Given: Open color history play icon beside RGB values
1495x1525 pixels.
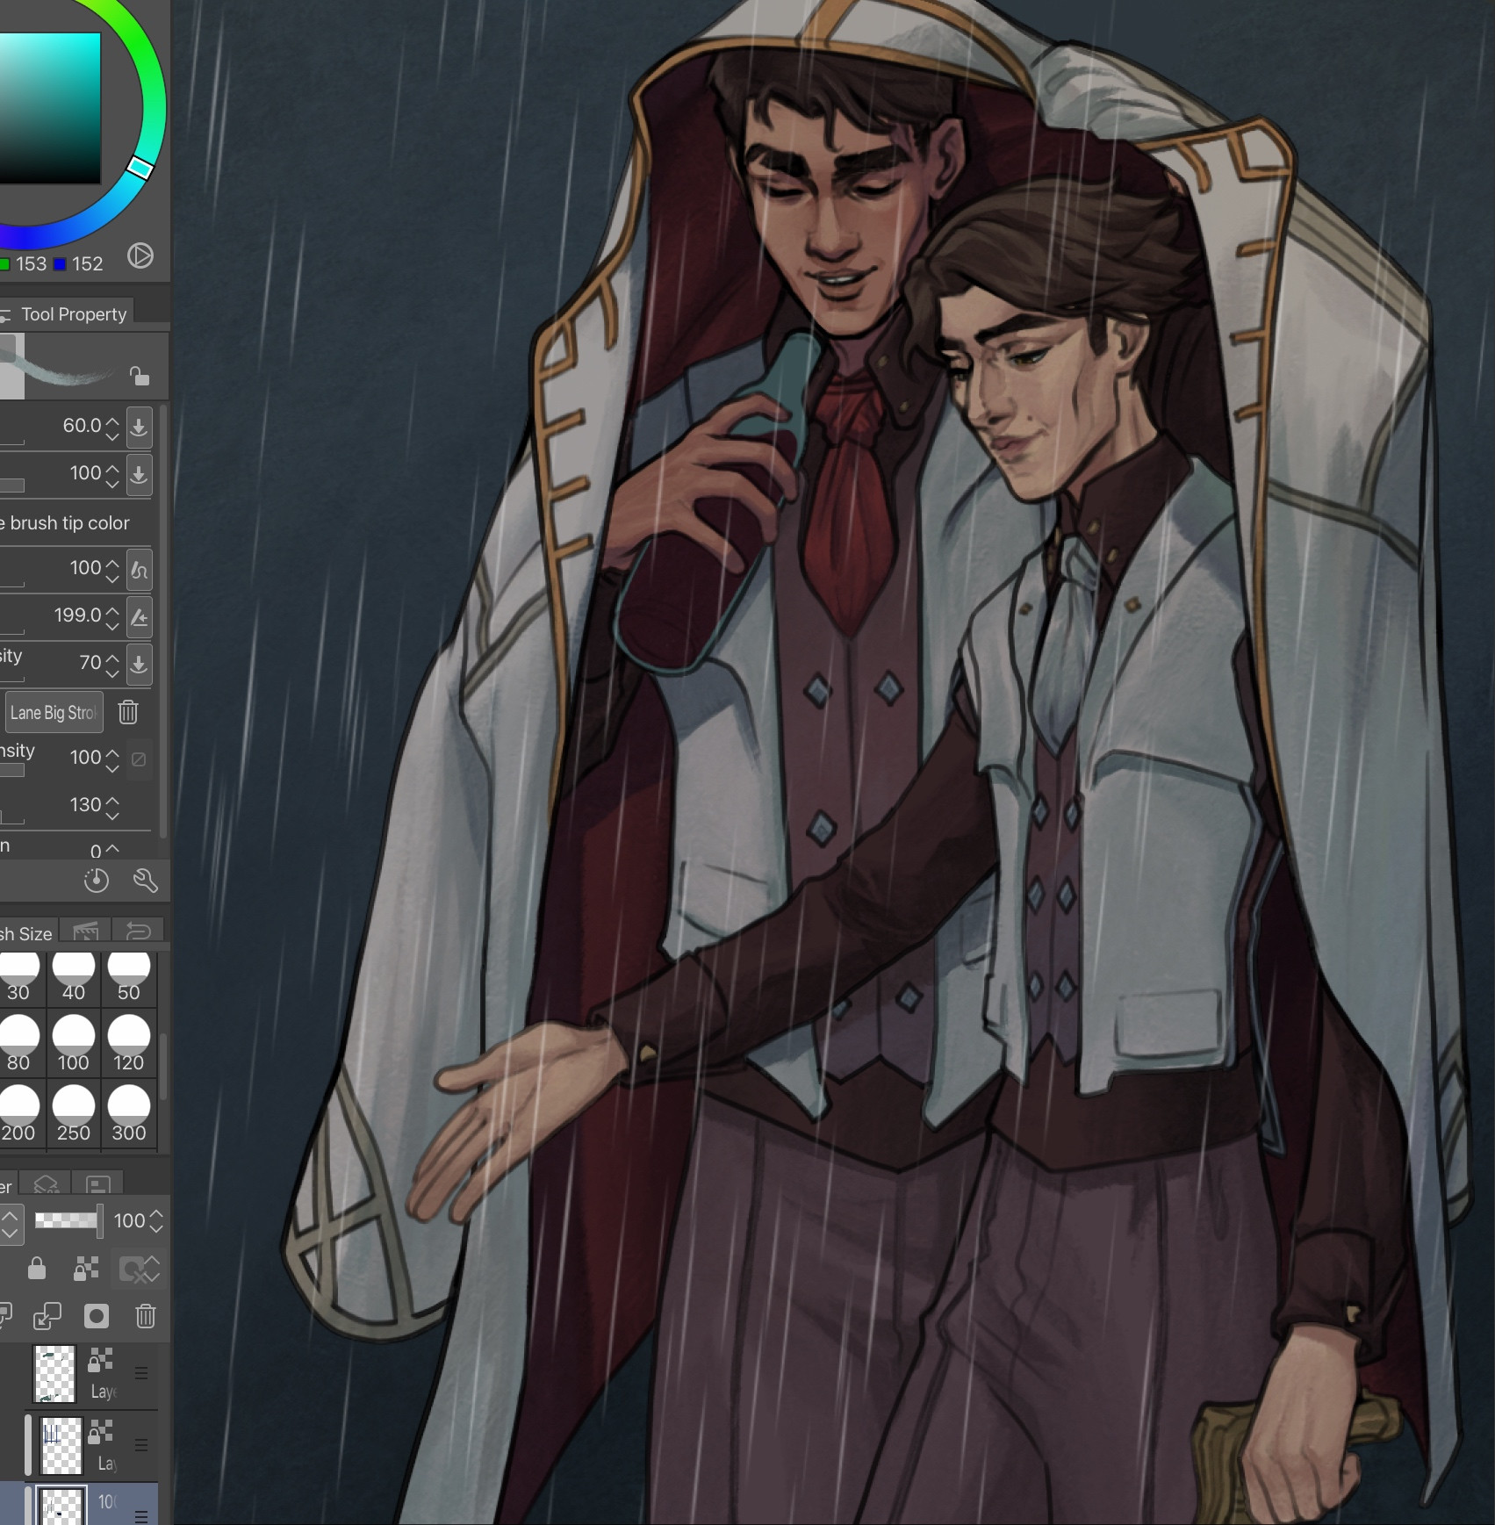Looking at the screenshot, I should click(x=140, y=256).
